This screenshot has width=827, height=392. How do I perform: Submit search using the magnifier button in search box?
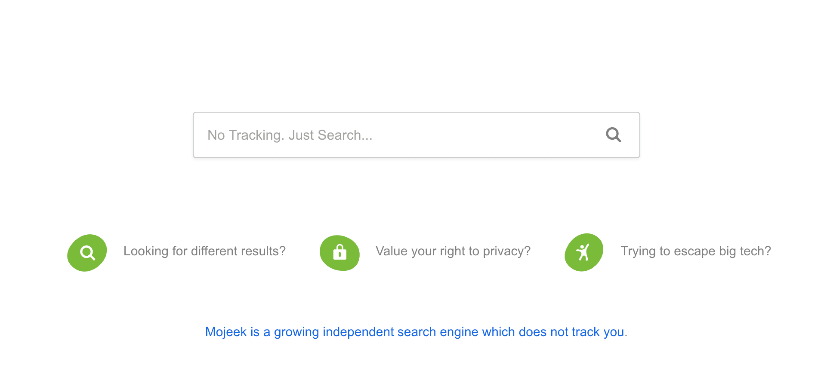pos(613,135)
